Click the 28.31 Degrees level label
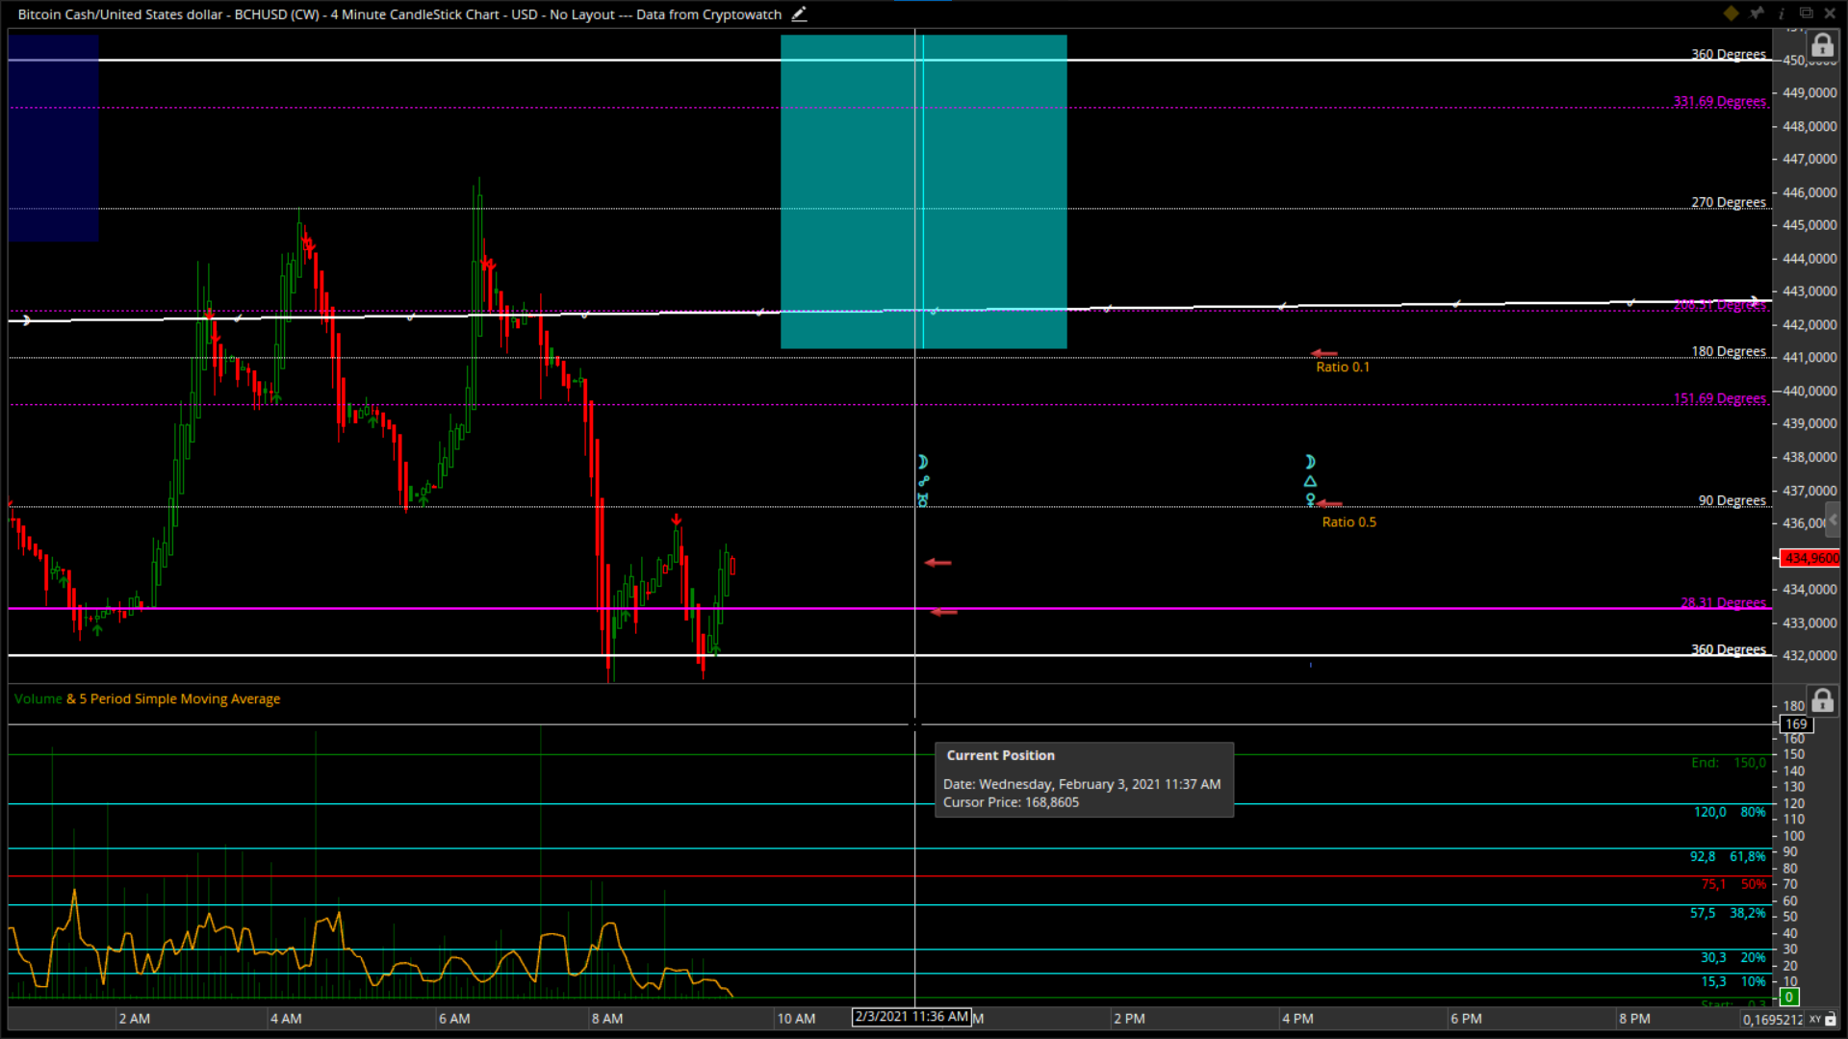The image size is (1848, 1039). (x=1723, y=603)
